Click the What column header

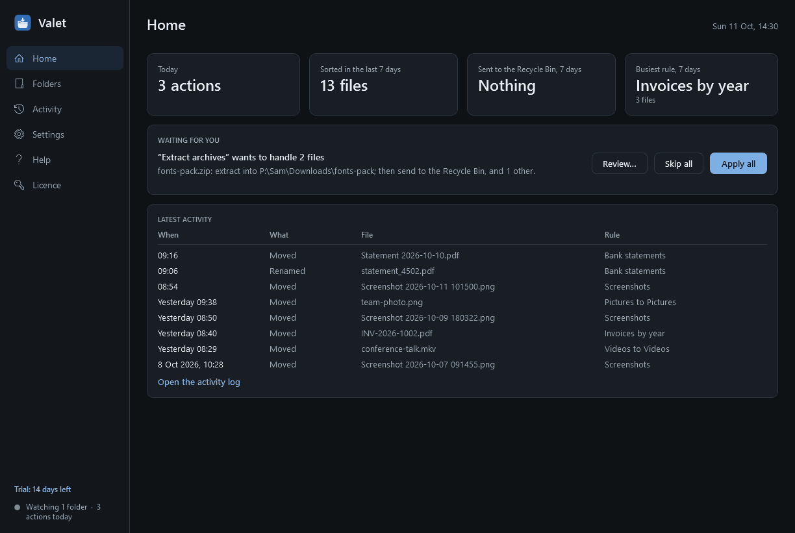[279, 235]
